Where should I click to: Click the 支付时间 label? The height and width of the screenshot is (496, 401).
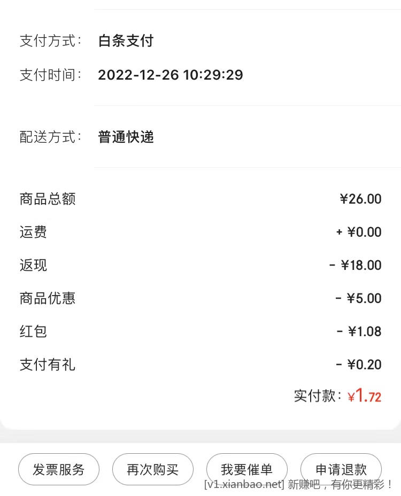coord(51,75)
